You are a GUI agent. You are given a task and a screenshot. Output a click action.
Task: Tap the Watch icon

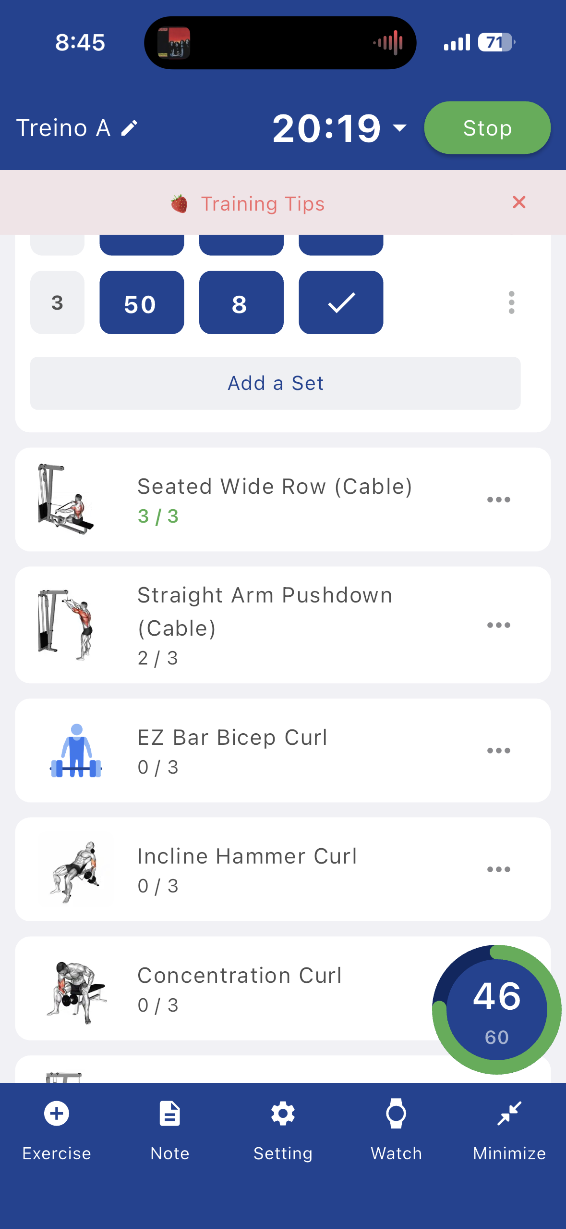[396, 1113]
